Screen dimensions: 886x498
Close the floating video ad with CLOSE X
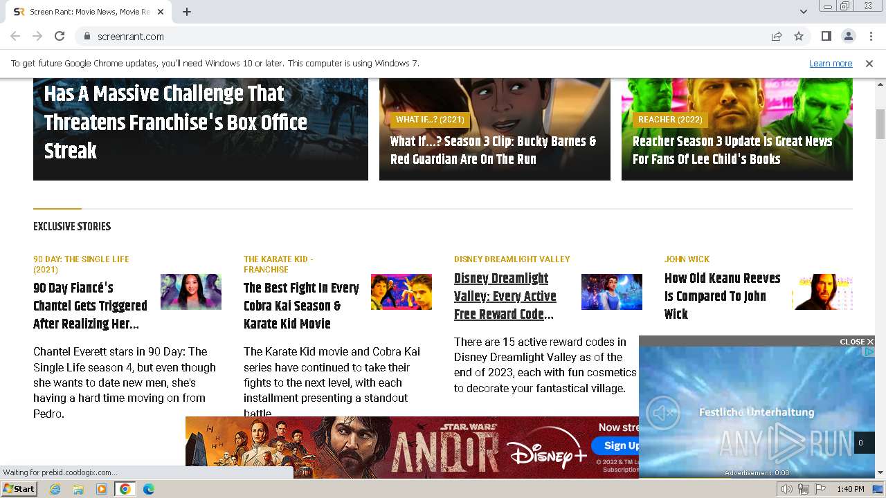tap(857, 342)
